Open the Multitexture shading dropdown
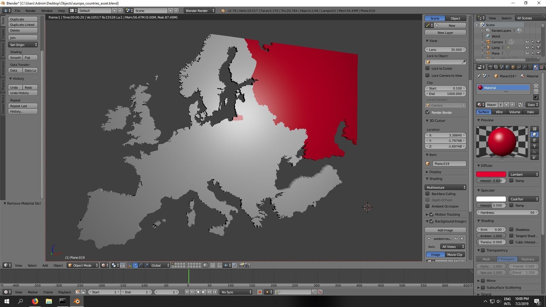The width and height of the screenshot is (546, 307). [x=445, y=187]
